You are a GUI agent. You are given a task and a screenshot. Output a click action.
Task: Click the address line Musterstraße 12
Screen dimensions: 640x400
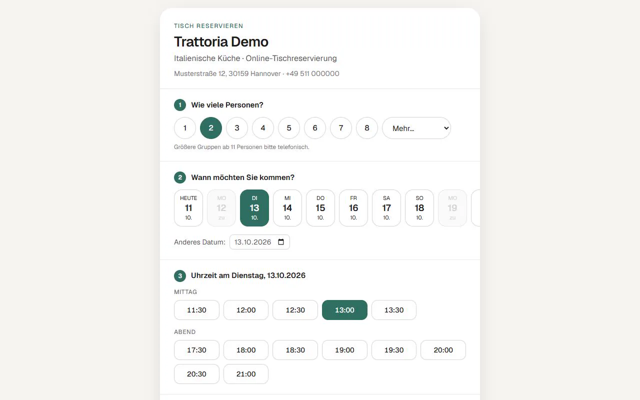256,73
